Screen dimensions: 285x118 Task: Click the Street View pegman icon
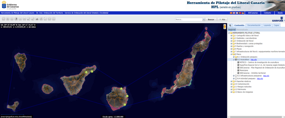tap(225, 27)
